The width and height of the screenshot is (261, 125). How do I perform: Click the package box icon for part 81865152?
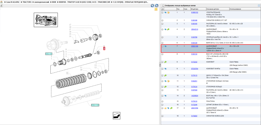point(168,12)
